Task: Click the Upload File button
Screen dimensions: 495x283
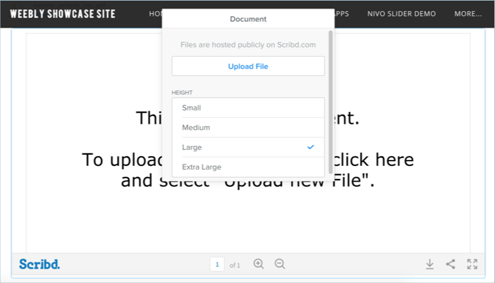Action: pos(248,66)
